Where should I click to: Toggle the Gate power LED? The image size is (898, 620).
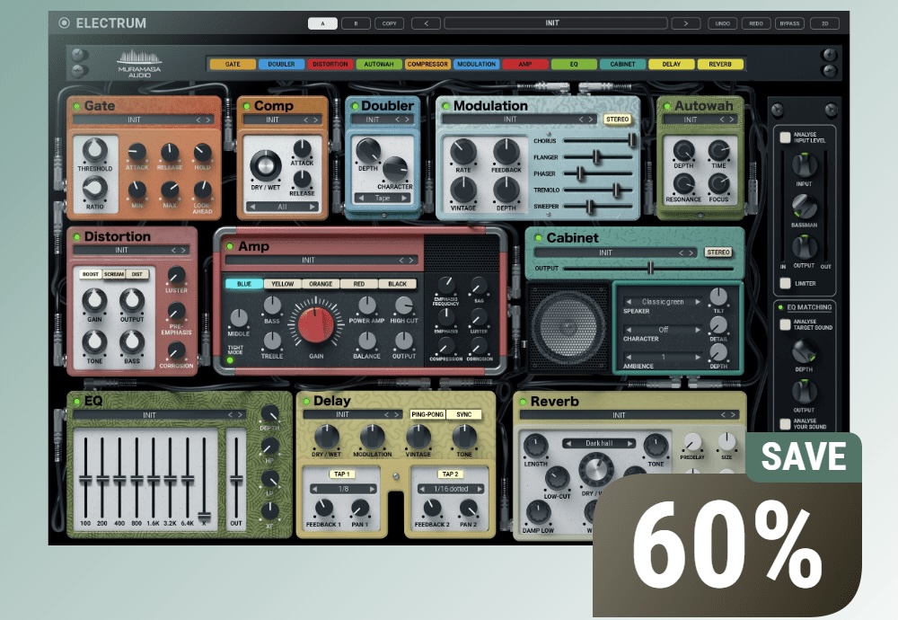pos(76,107)
